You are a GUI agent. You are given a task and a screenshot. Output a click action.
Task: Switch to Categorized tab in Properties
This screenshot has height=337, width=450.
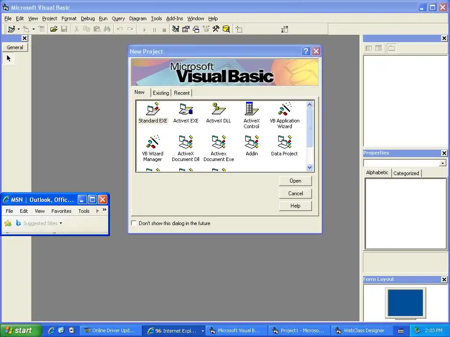(406, 173)
